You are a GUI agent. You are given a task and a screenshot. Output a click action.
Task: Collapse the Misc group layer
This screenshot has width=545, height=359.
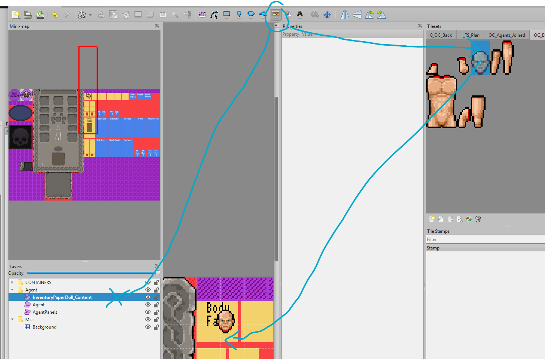pyautogui.click(x=12, y=320)
